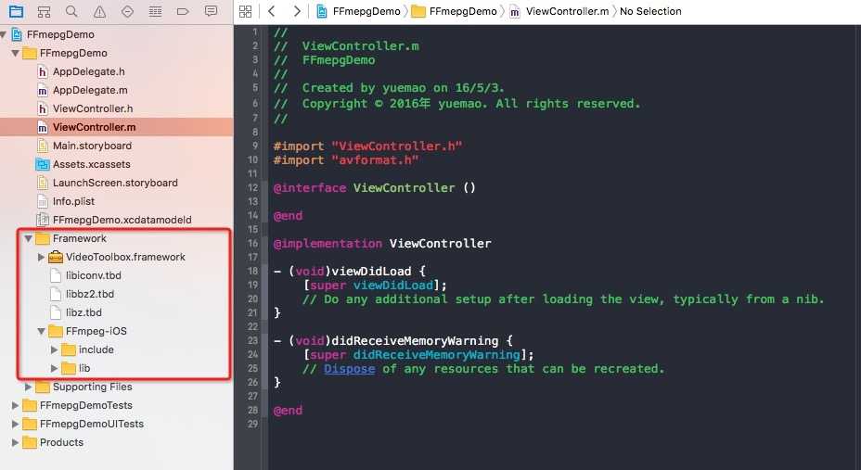Click the "ViewController.h" import string
The width and height of the screenshot is (861, 470).
(397, 146)
